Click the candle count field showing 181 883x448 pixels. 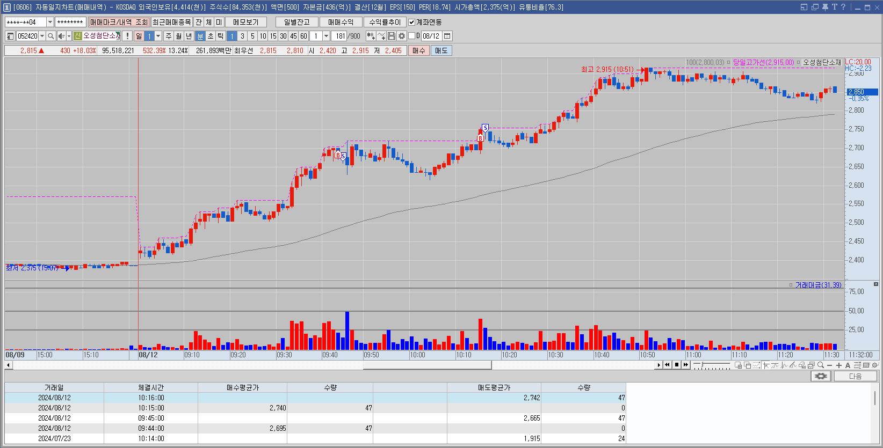coord(339,36)
